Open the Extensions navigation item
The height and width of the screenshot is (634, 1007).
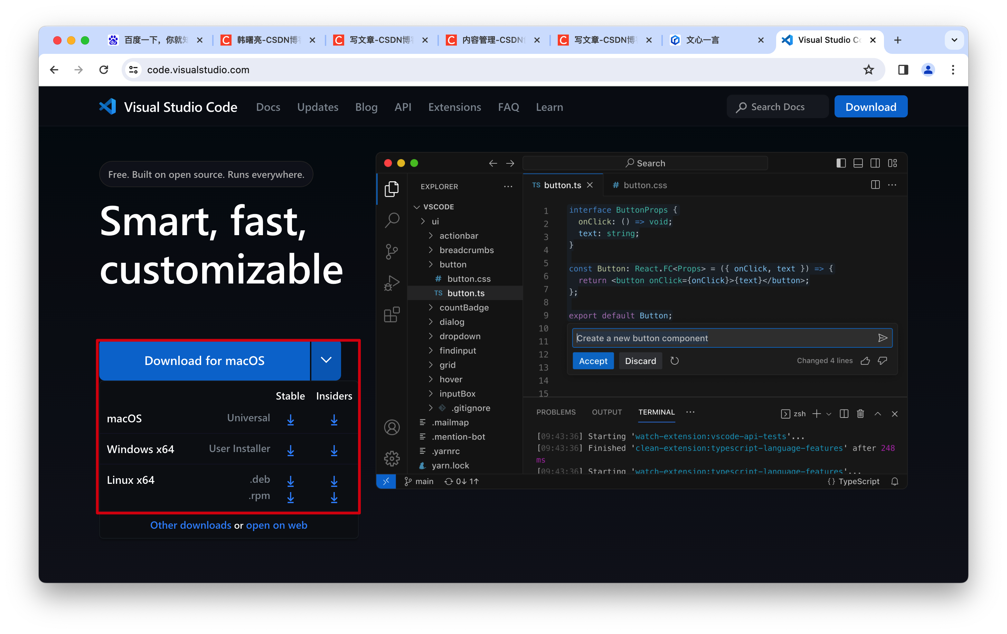pos(454,107)
